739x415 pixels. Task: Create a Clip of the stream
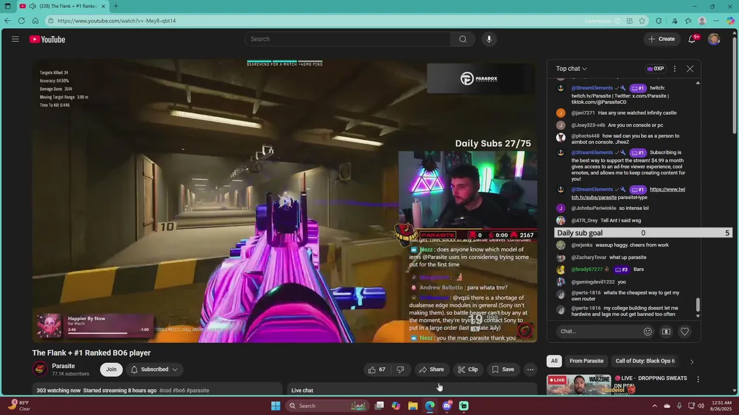pyautogui.click(x=468, y=369)
